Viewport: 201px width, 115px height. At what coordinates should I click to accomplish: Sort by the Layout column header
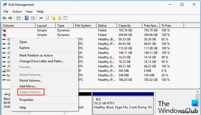tap(45, 25)
